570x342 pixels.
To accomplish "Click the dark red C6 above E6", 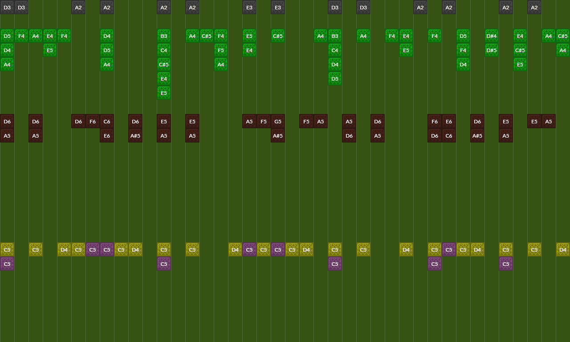I will tap(107, 121).
